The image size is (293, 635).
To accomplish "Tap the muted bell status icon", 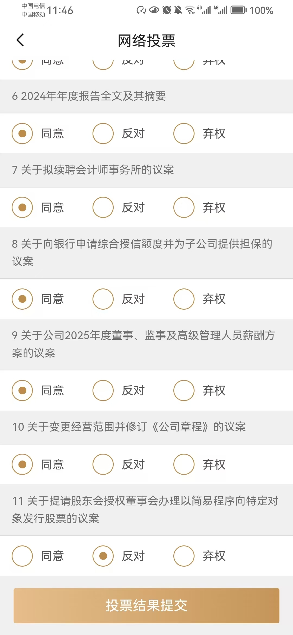I will (178, 10).
